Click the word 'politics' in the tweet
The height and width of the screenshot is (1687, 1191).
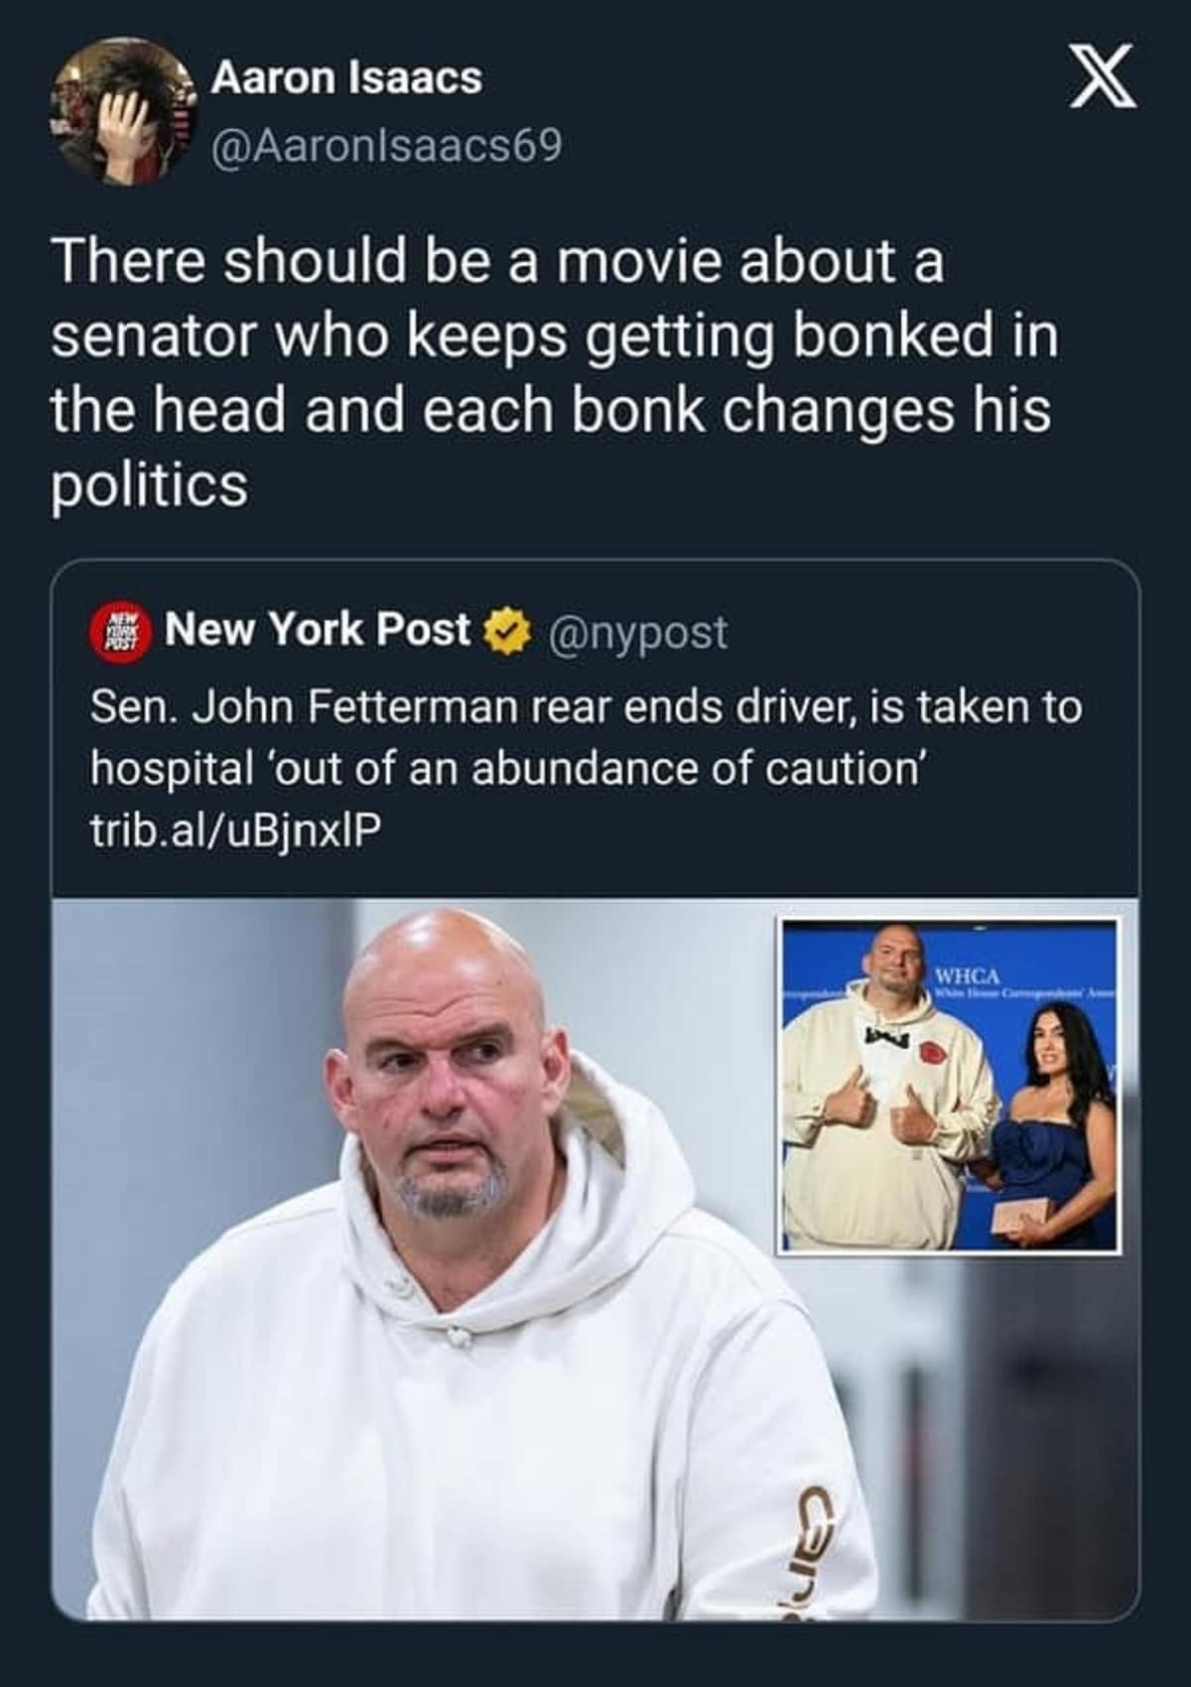pyautogui.click(x=149, y=486)
